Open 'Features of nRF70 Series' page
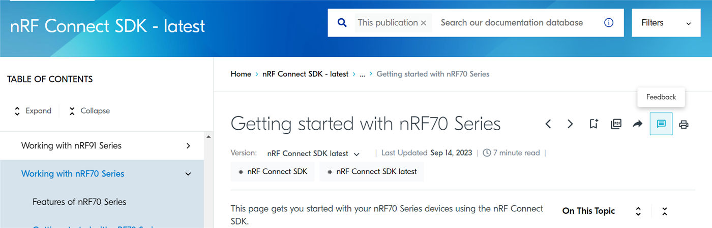Image resolution: width=712 pixels, height=228 pixels. 79,202
